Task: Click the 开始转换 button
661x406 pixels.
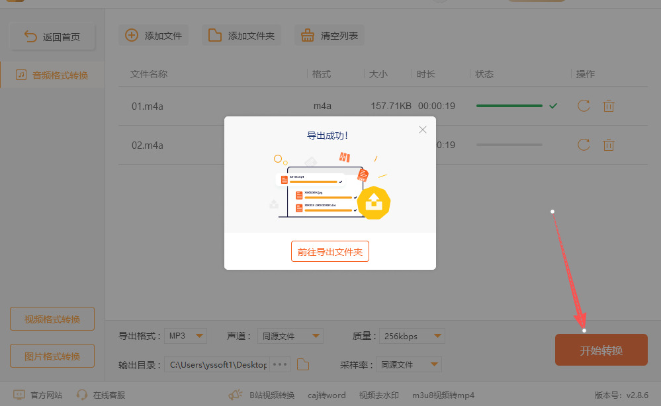Action: [601, 350]
